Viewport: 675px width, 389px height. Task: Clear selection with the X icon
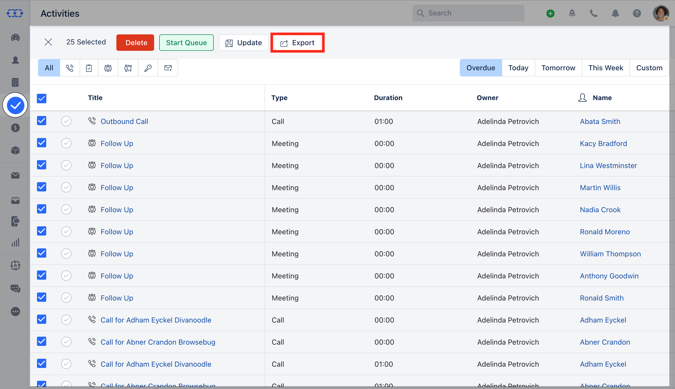point(48,42)
